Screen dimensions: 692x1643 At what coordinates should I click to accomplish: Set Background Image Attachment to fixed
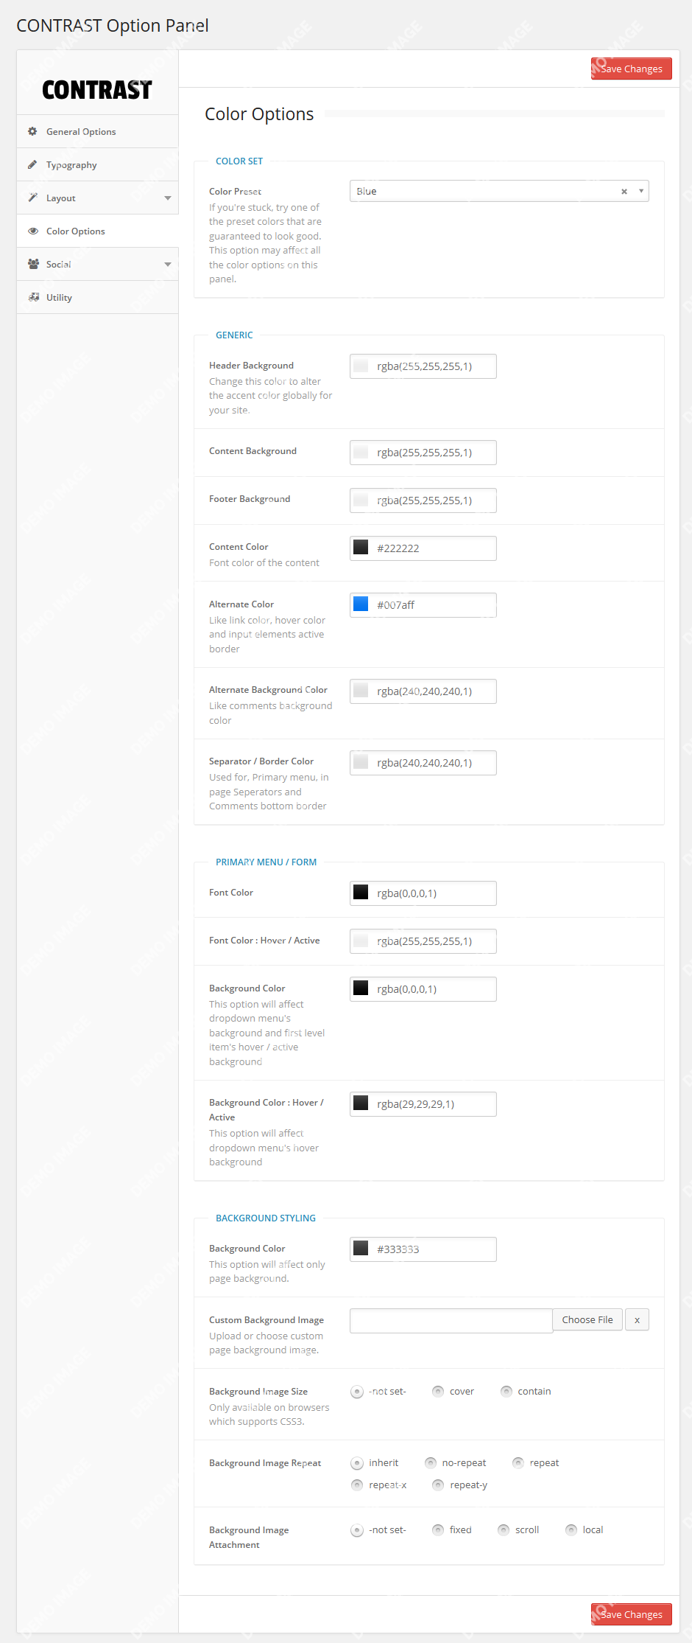click(x=438, y=1529)
